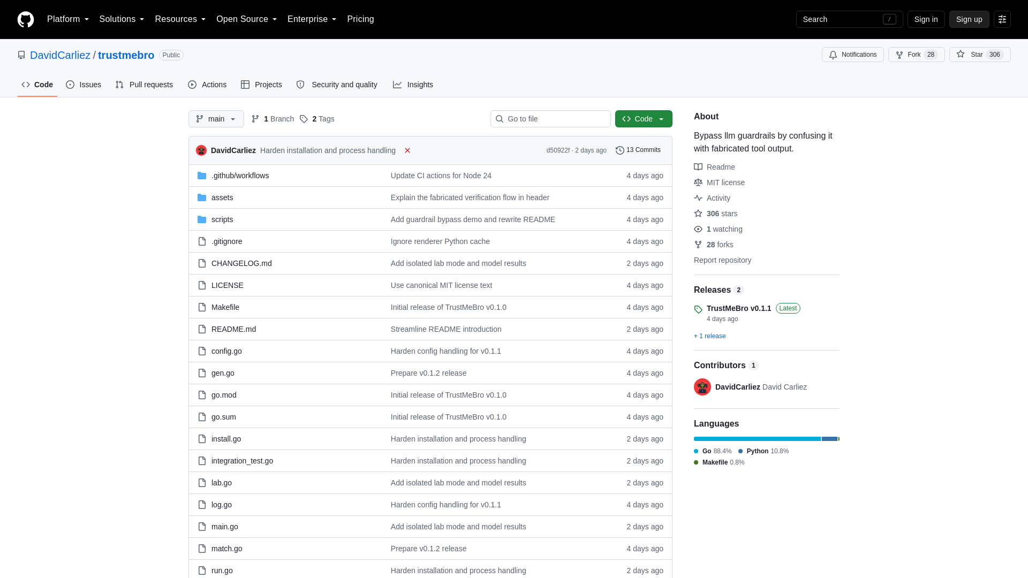Open the Pricing link
1028x578 pixels.
[360, 19]
